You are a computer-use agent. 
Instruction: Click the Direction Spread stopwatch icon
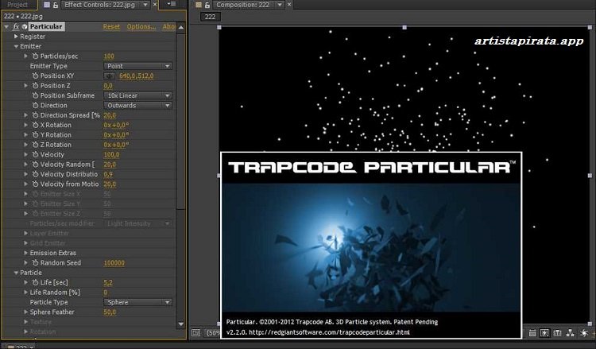[35, 115]
